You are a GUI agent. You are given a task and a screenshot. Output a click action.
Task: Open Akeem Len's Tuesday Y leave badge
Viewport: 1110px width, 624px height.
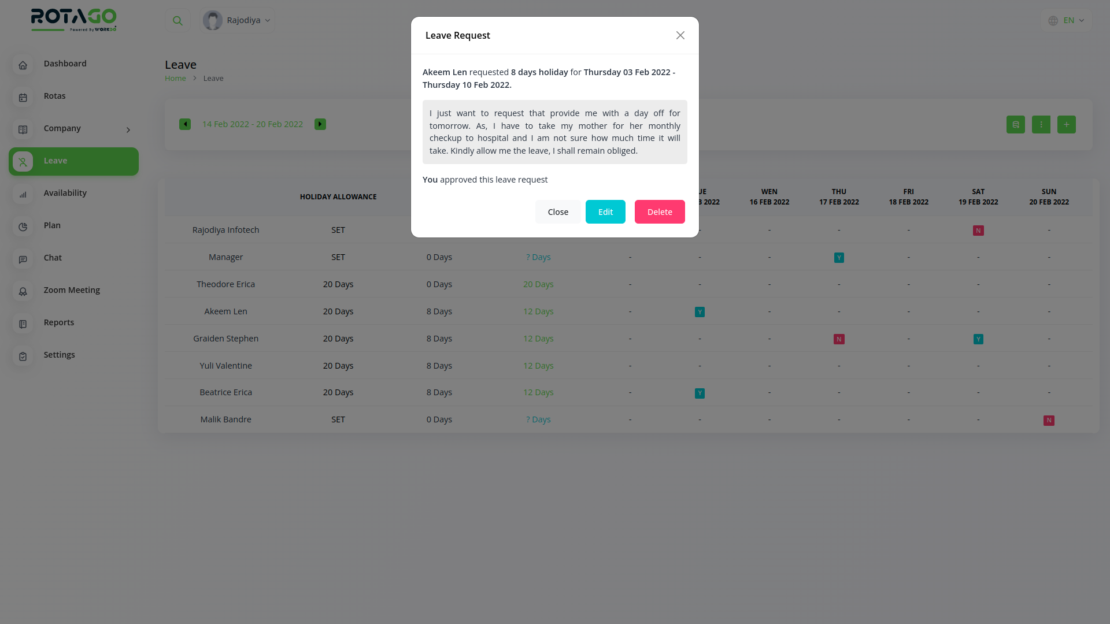pos(700,312)
